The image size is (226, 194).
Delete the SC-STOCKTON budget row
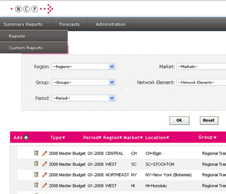coord(36,164)
